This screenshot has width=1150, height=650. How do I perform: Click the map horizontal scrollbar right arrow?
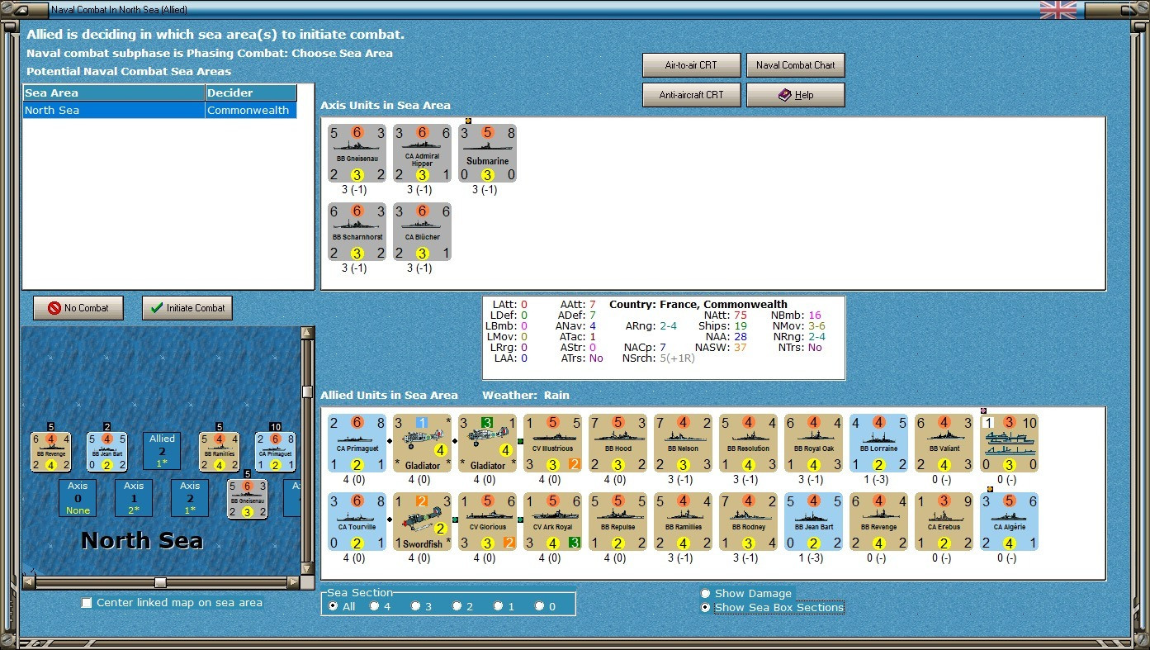pos(293,582)
